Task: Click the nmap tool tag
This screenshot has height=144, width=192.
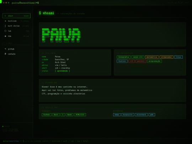Action: pos(117,114)
